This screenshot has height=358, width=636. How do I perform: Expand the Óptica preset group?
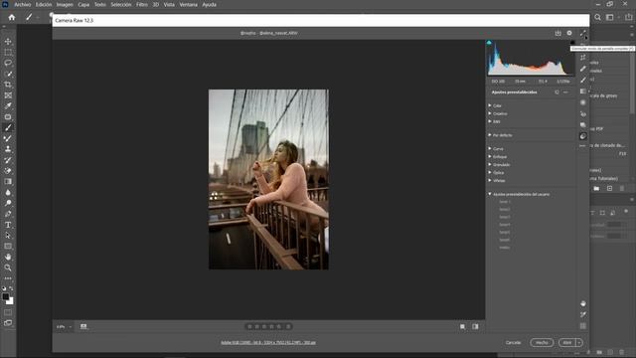tap(490, 172)
